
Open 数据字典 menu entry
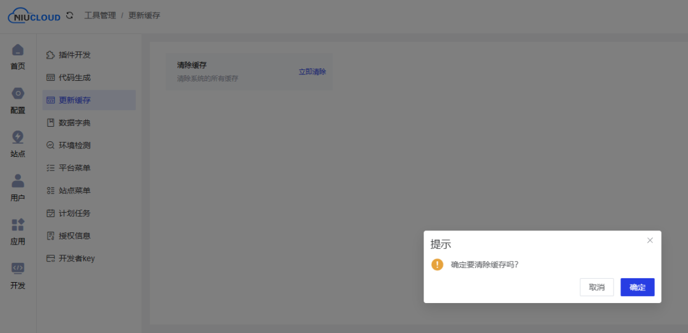74,123
